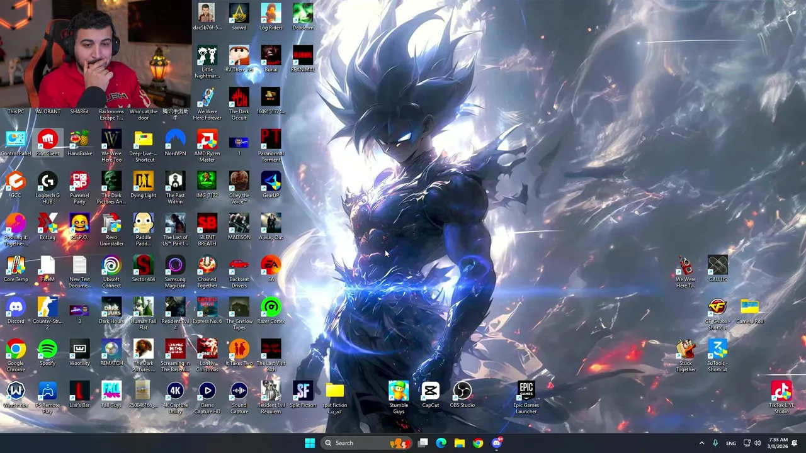Open Razer Cortex desktop icon
This screenshot has height=453, width=806.
271,311
